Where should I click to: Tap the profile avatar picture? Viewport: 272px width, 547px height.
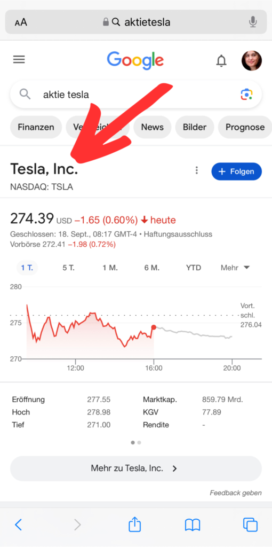[251, 60]
